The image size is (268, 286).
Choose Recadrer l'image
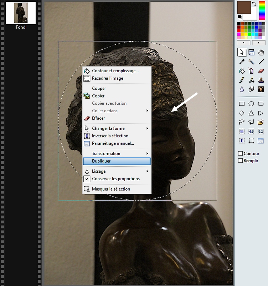click(117, 78)
